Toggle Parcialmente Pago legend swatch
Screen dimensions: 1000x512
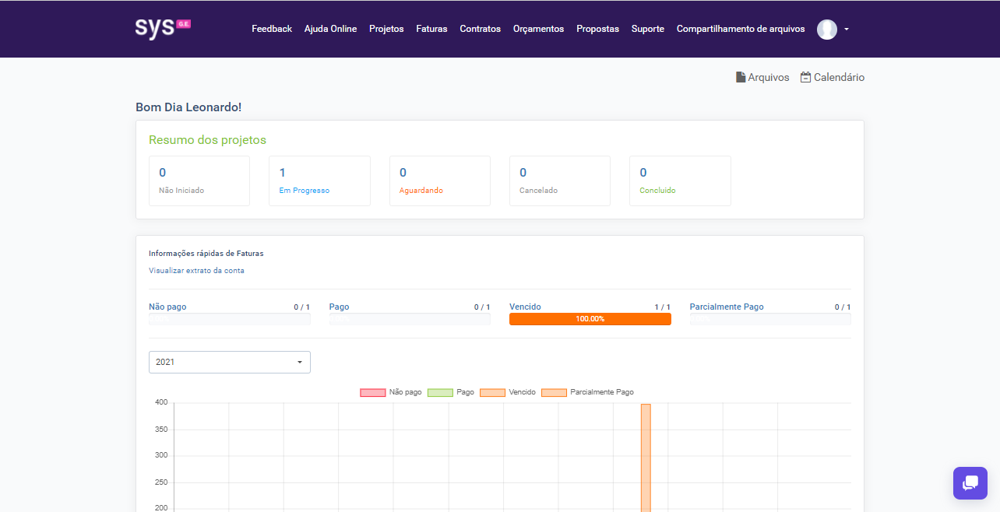click(x=554, y=392)
